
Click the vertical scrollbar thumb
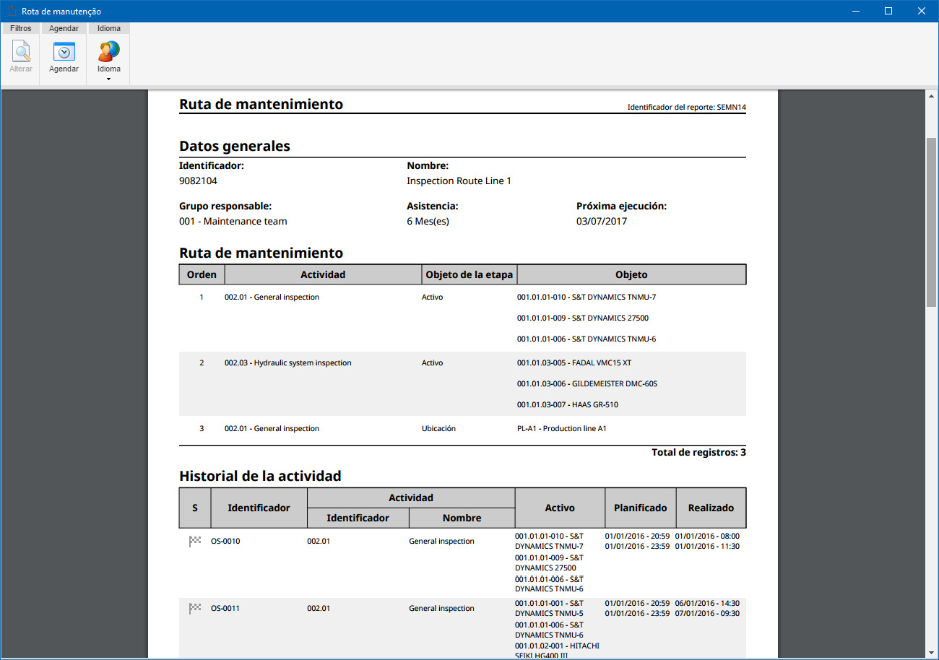(x=932, y=222)
